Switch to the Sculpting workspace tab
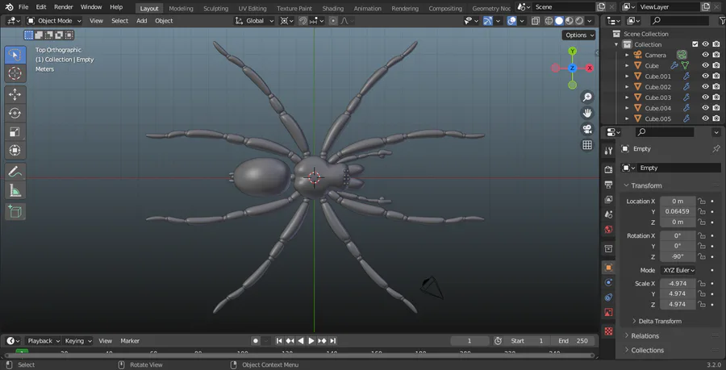 [215, 8]
